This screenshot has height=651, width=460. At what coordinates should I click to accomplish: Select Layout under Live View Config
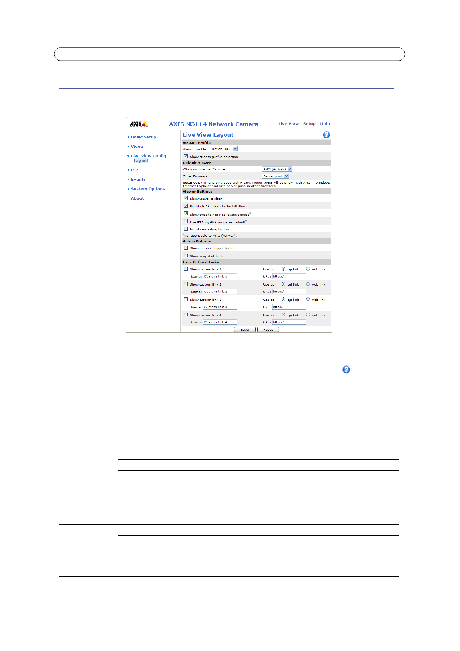[141, 161]
